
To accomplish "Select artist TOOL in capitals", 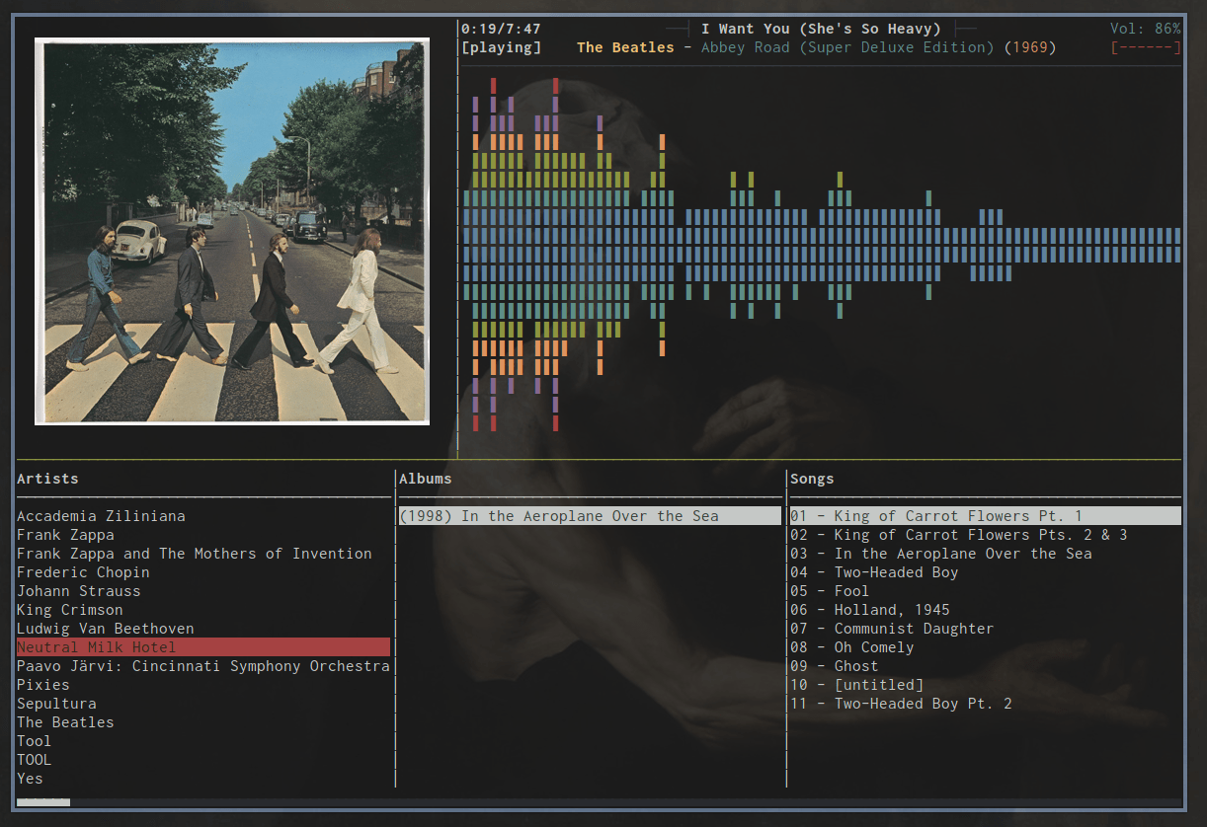I will tap(34, 760).
